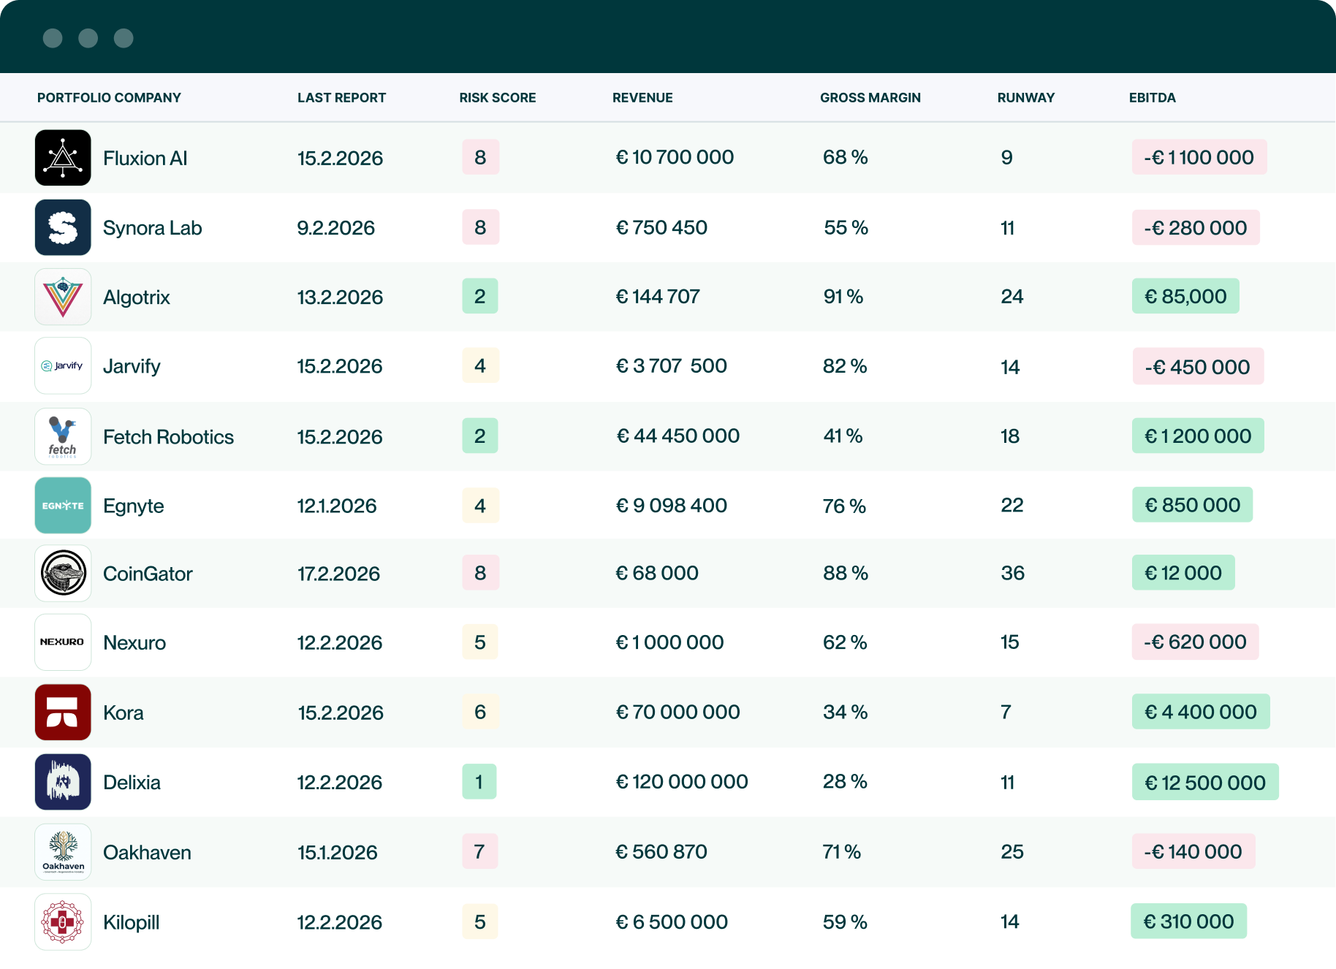Open the Fluxion AI company name

145,159
